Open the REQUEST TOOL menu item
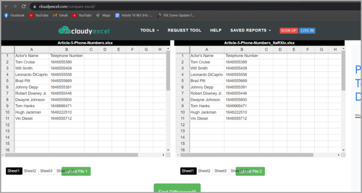Viewport: 362px width, 193px height. tap(185, 30)
